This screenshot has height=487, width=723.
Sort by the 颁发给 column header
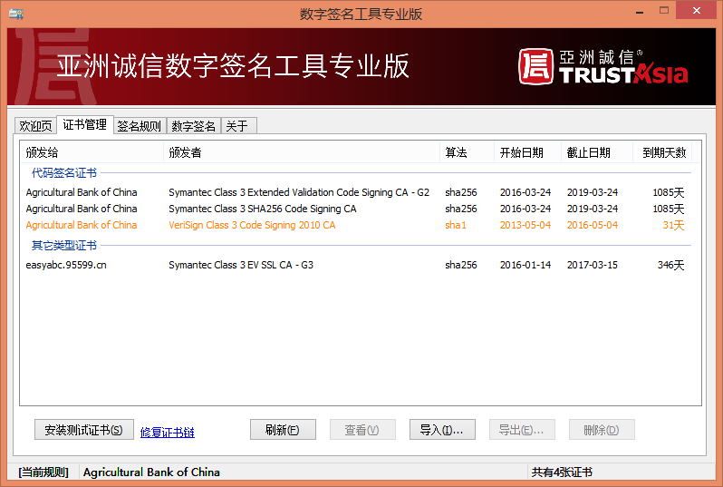click(x=92, y=152)
